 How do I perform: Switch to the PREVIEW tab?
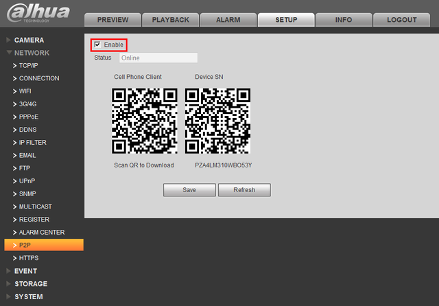coord(112,20)
